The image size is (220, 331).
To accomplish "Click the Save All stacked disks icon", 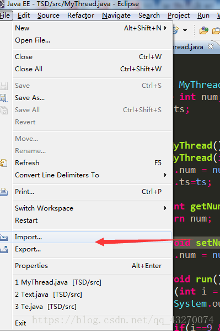I will [4, 110].
